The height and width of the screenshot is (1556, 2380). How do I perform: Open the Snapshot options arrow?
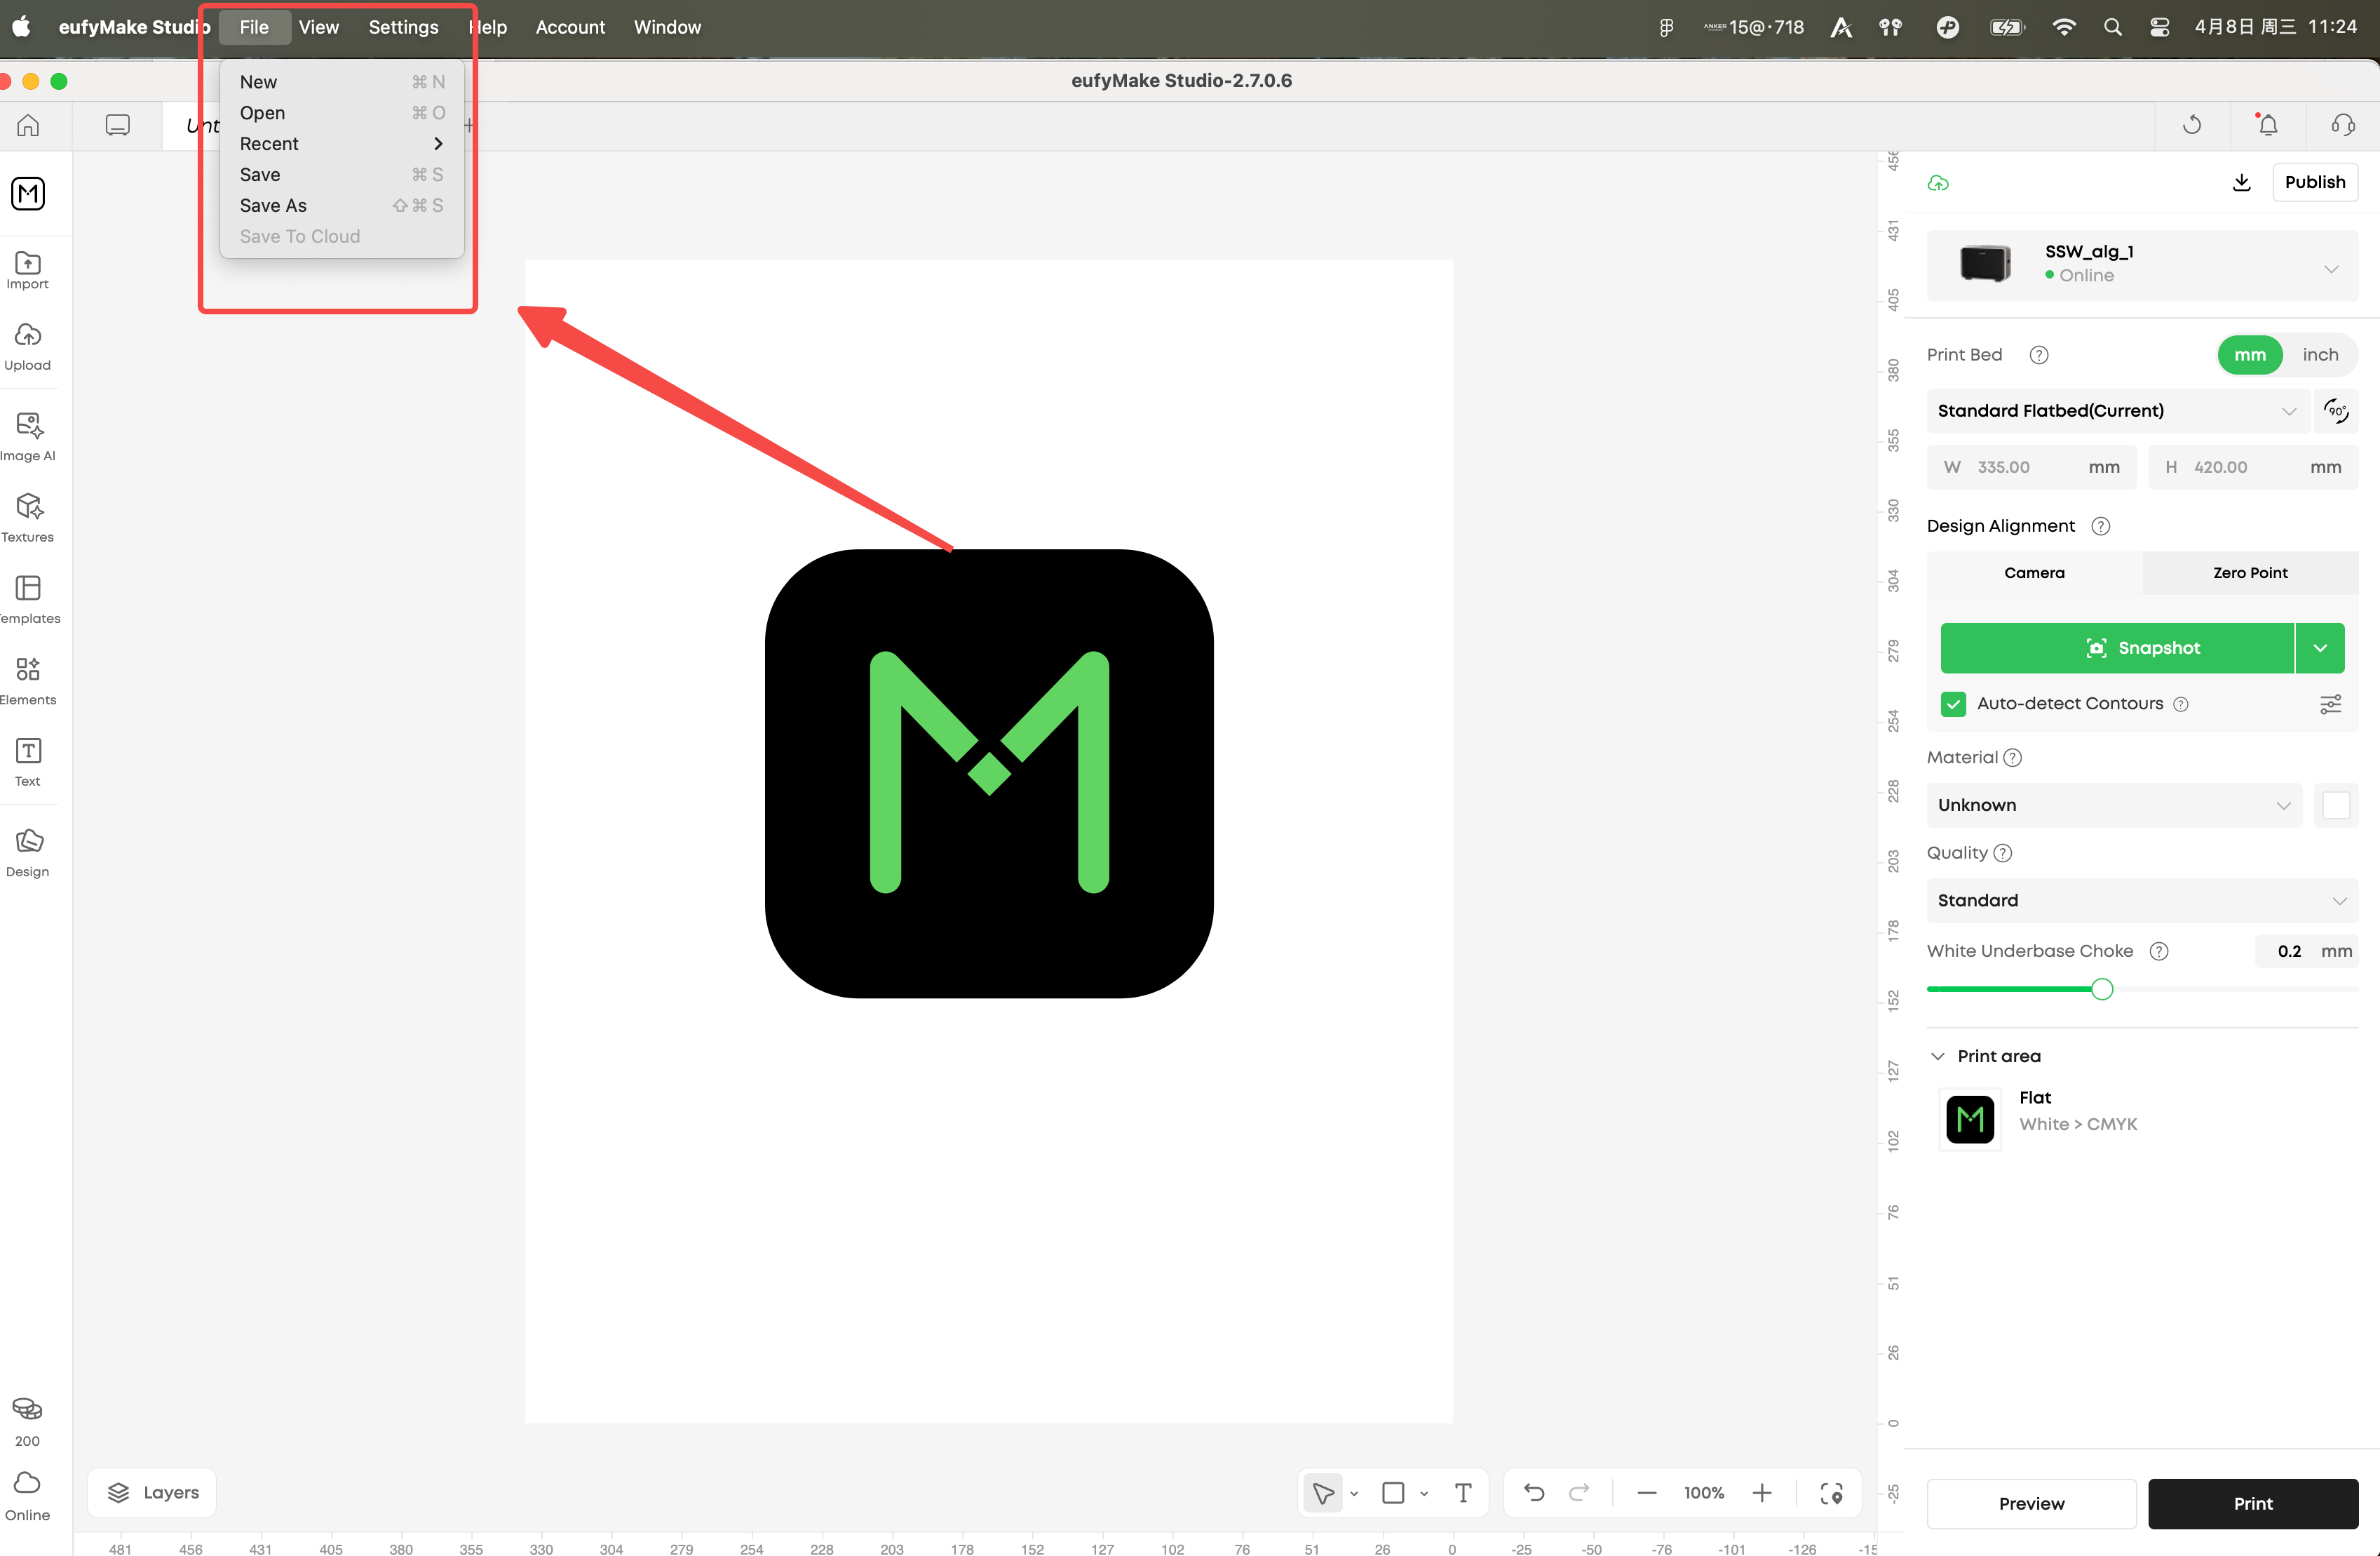pyautogui.click(x=2320, y=648)
